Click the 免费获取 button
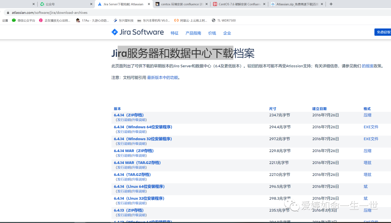Screen dimensions: 391x223 383,32
